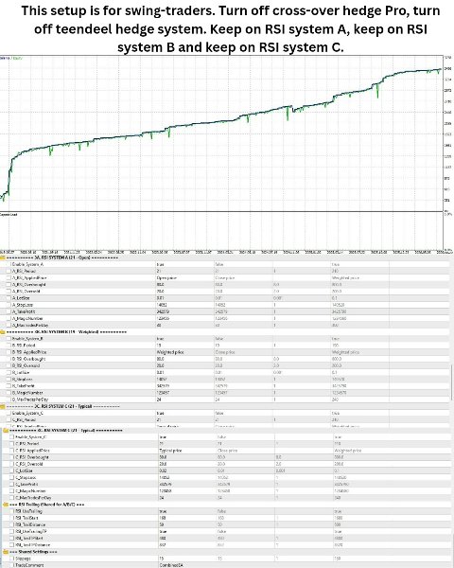Viewport: 454px width, 568px height.
Task: Tick the C_MagicNumber checkbox
Action: [11, 491]
